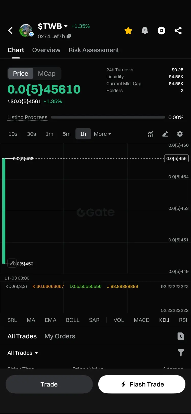The width and height of the screenshot is (191, 414).
Task: Open the All Trades tab heading
Action: tap(22, 336)
